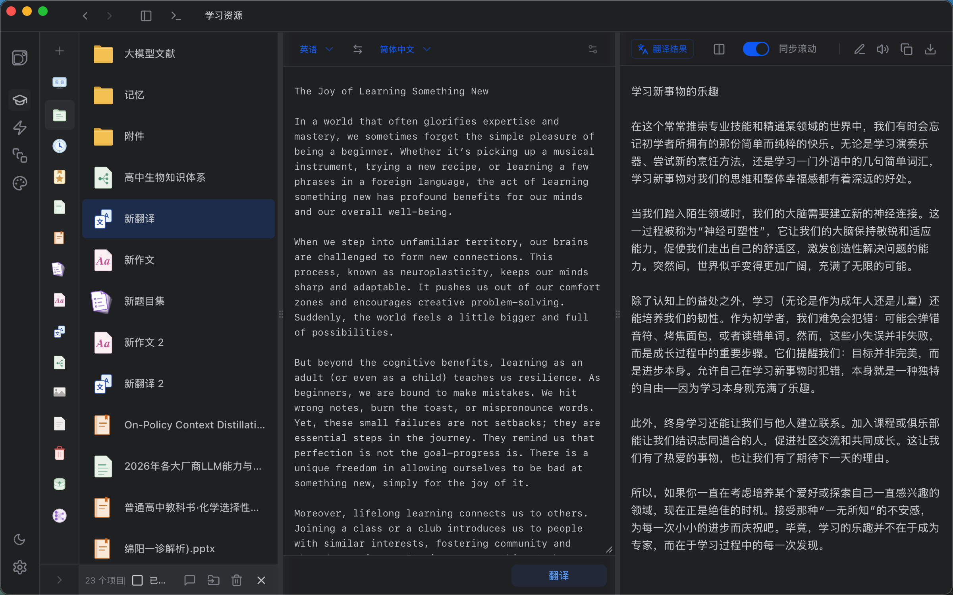Screen dimensions: 953x595
Task: Copy the translation result
Action: pyautogui.click(x=907, y=49)
